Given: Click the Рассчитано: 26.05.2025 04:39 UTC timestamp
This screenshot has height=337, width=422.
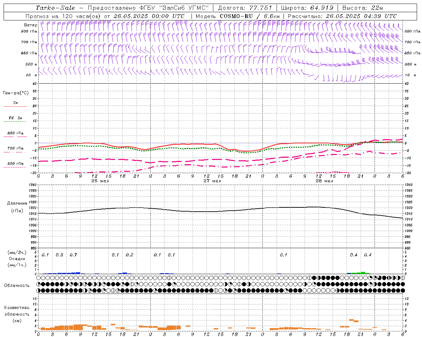Looking at the screenshot, I should (342, 16).
